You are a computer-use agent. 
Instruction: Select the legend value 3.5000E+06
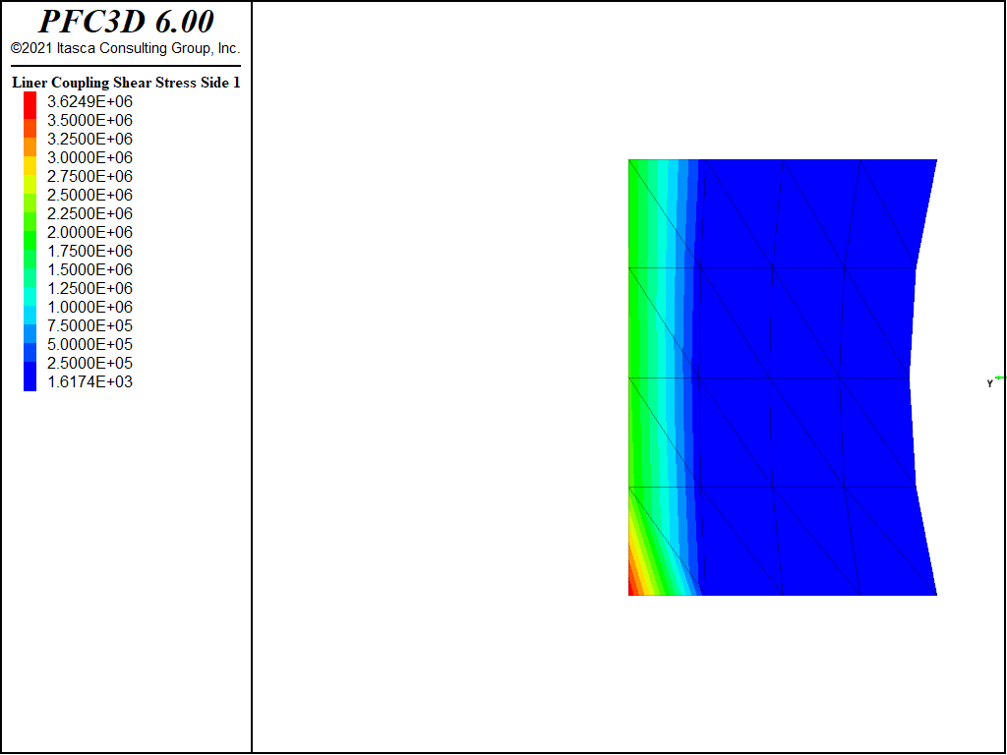tap(89, 120)
